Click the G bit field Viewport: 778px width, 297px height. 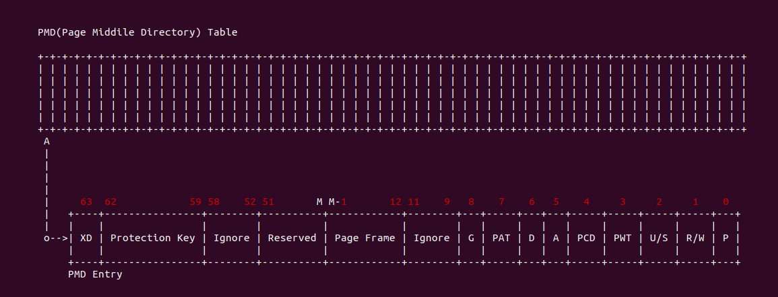tap(471, 238)
